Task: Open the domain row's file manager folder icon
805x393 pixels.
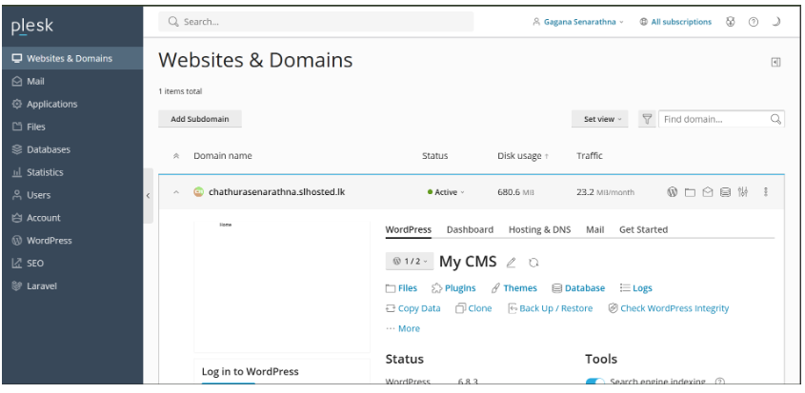Action: [691, 192]
